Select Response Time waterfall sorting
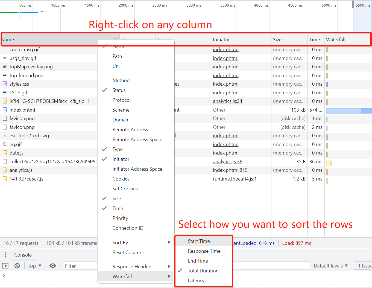Image resolution: width=372 pixels, height=288 pixels. tap(204, 251)
